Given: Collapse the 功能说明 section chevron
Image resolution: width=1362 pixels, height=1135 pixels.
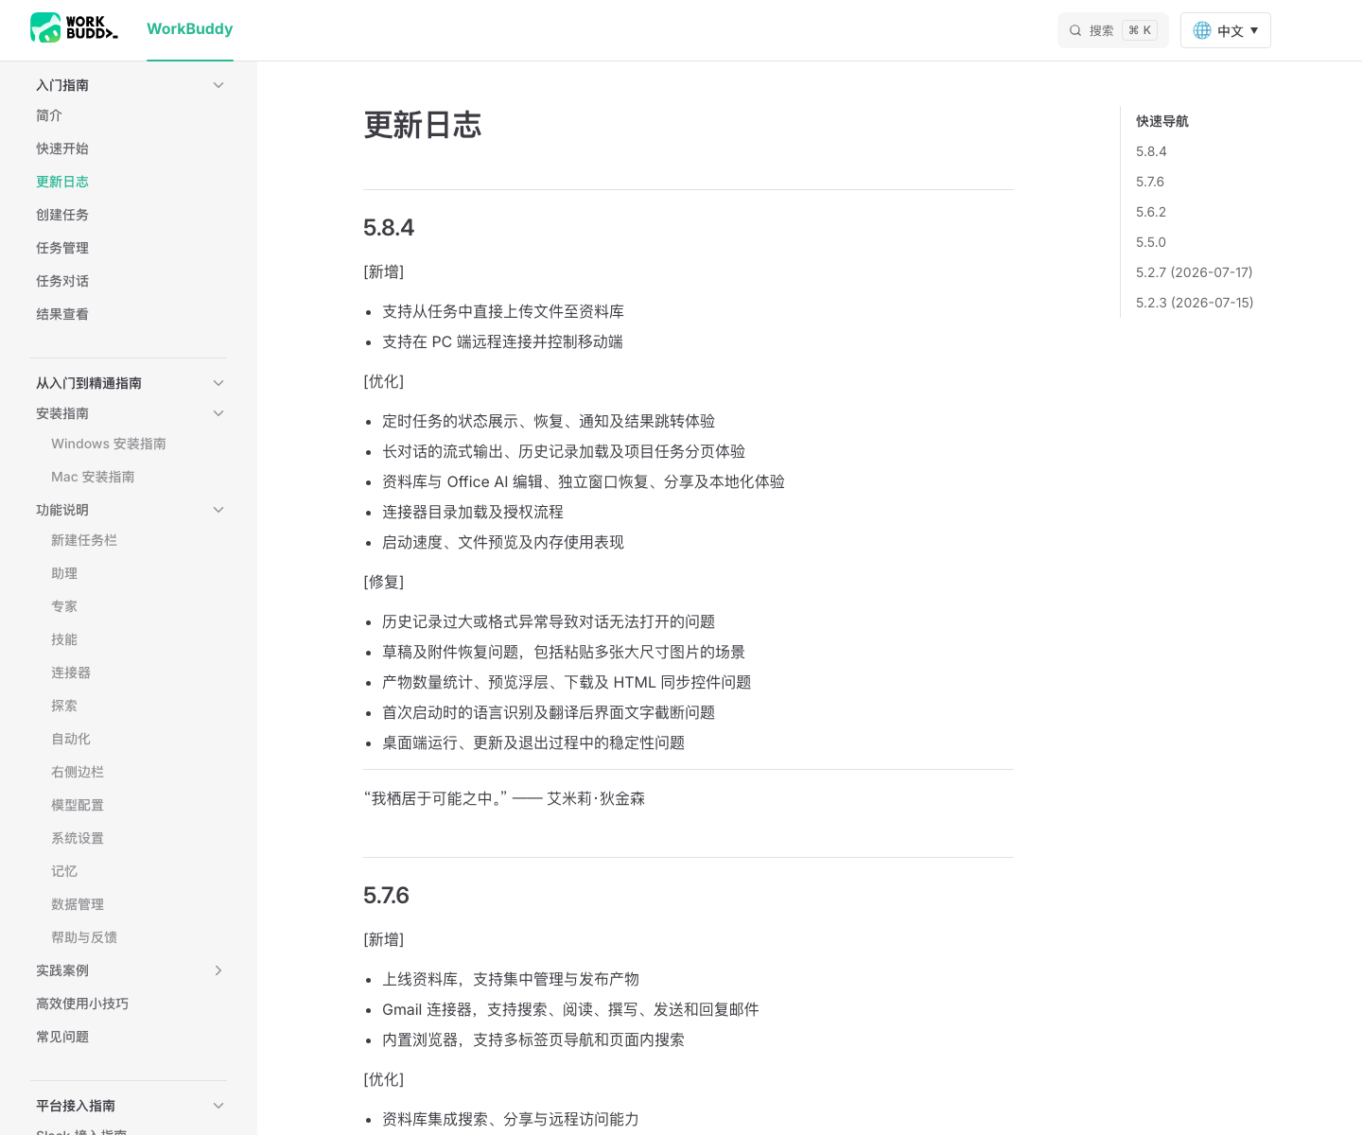Looking at the screenshot, I should pos(218,510).
